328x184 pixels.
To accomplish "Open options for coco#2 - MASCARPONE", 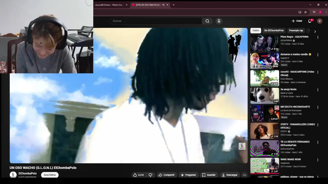I will tap(318, 72).
